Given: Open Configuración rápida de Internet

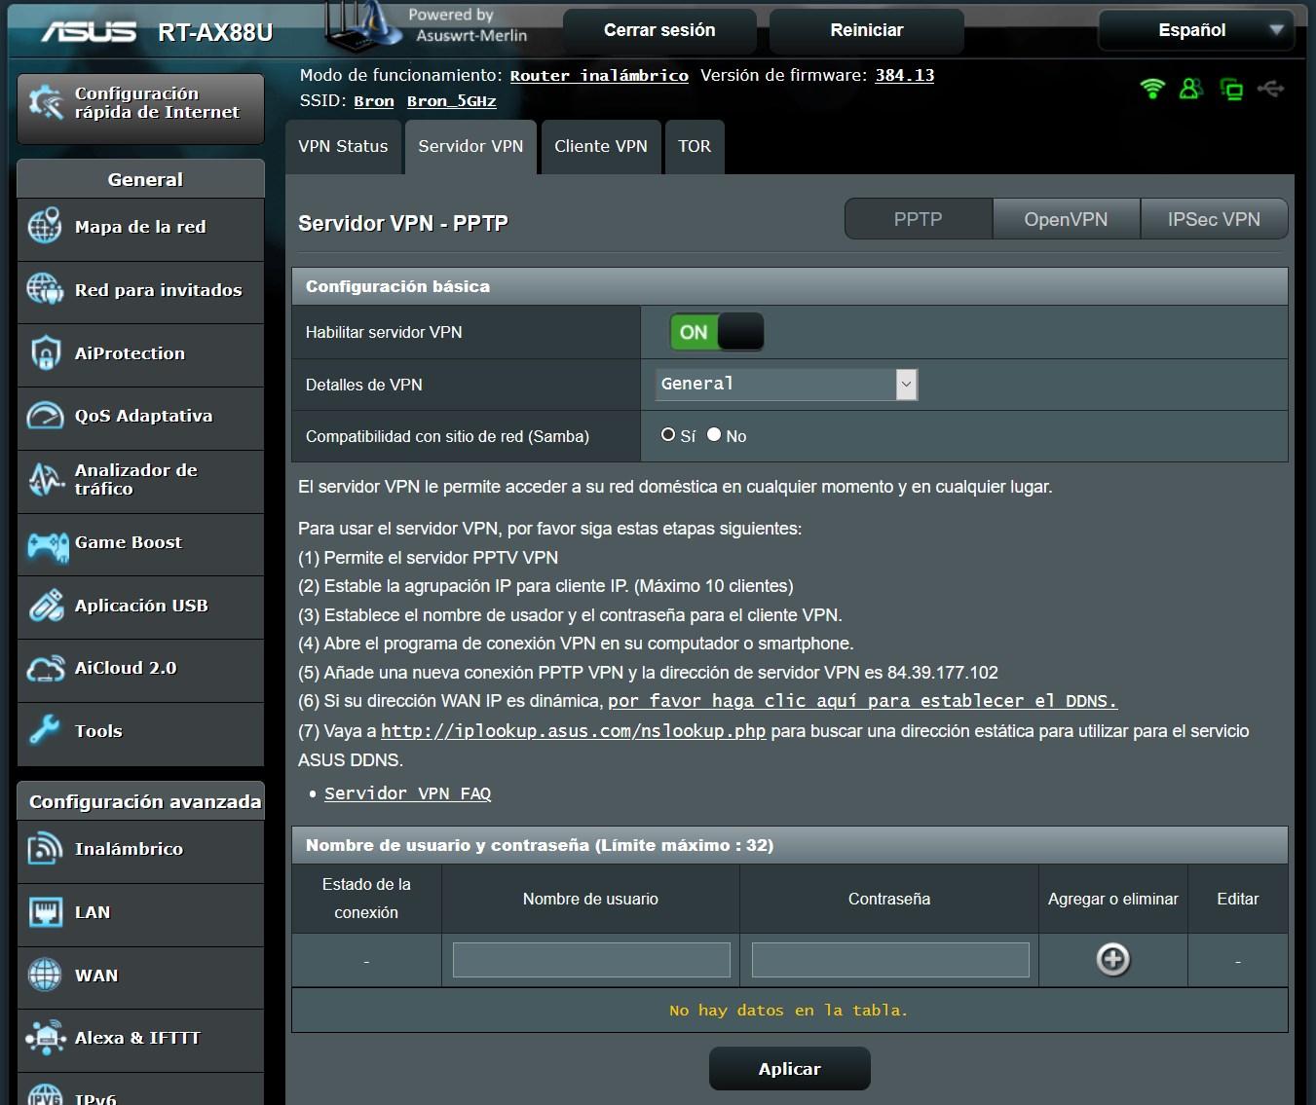Looking at the screenshot, I should tap(141, 107).
